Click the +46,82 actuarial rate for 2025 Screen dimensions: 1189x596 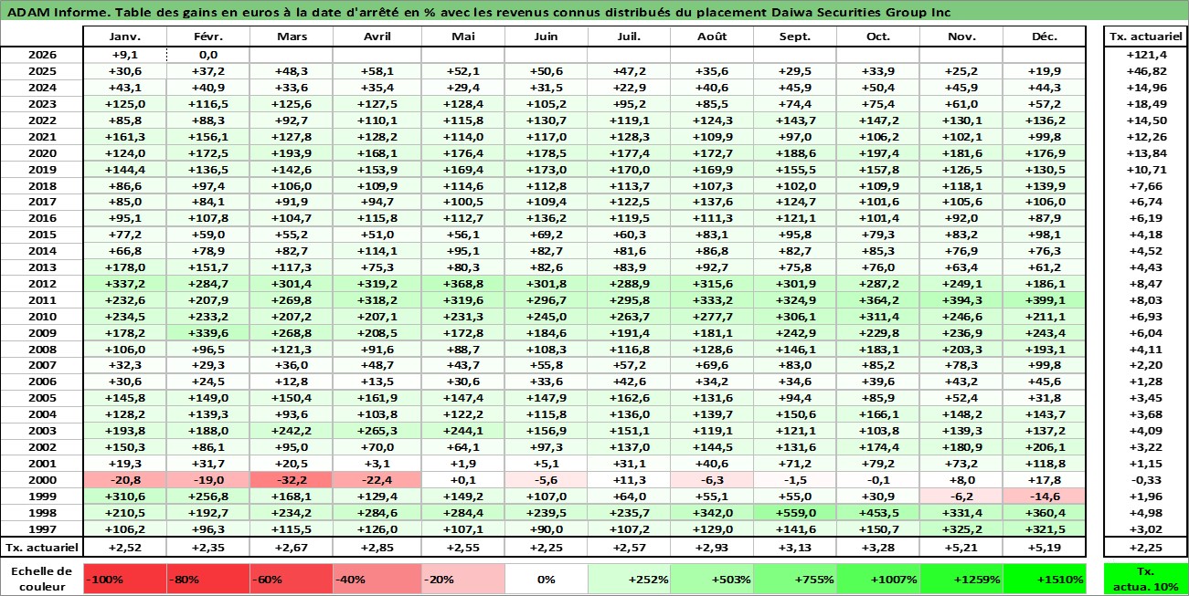coord(1145,70)
